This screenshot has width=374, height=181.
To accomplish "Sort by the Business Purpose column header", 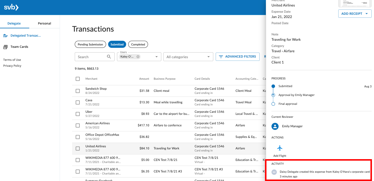I will (x=165, y=79).
